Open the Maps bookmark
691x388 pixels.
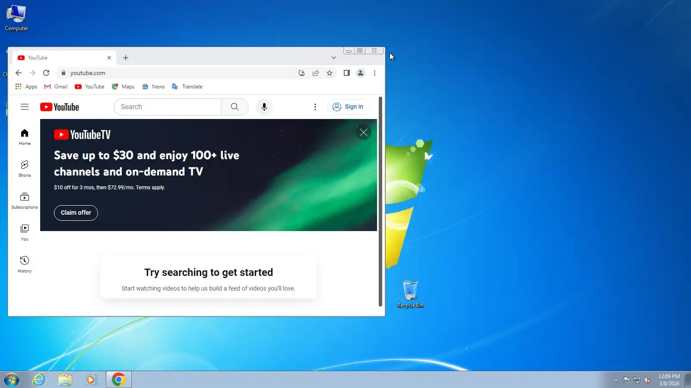123,87
